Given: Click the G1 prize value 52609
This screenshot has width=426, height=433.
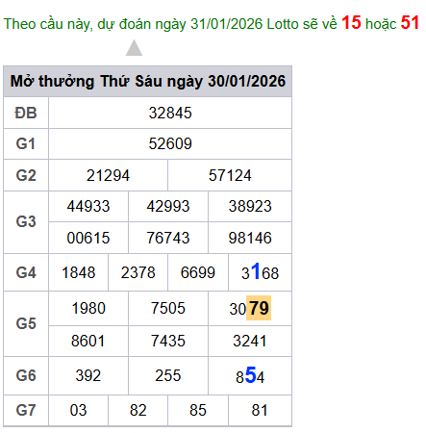Looking at the screenshot, I should pos(170,143).
